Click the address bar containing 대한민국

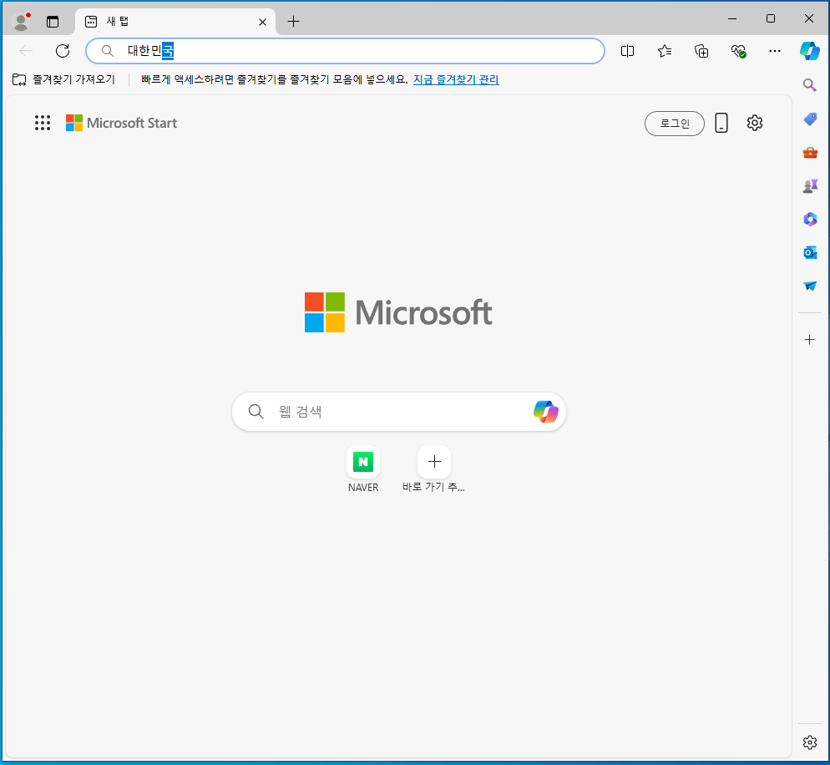[x=345, y=51]
